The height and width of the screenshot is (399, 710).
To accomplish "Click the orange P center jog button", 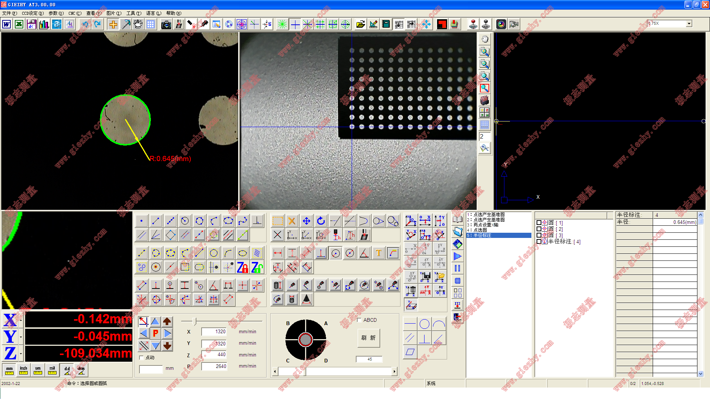I will pos(156,333).
